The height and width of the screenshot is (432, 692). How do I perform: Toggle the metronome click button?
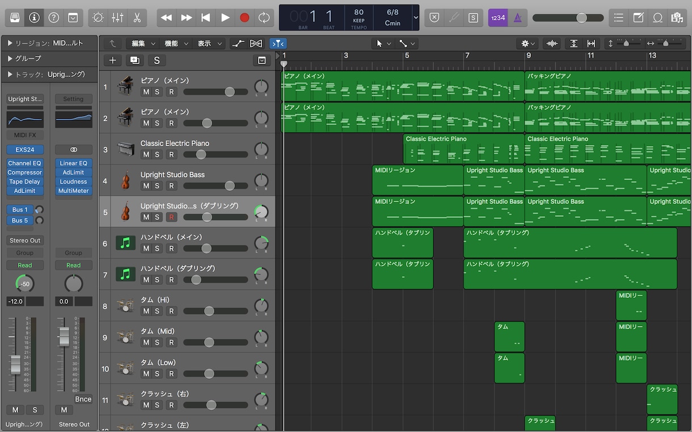517,18
